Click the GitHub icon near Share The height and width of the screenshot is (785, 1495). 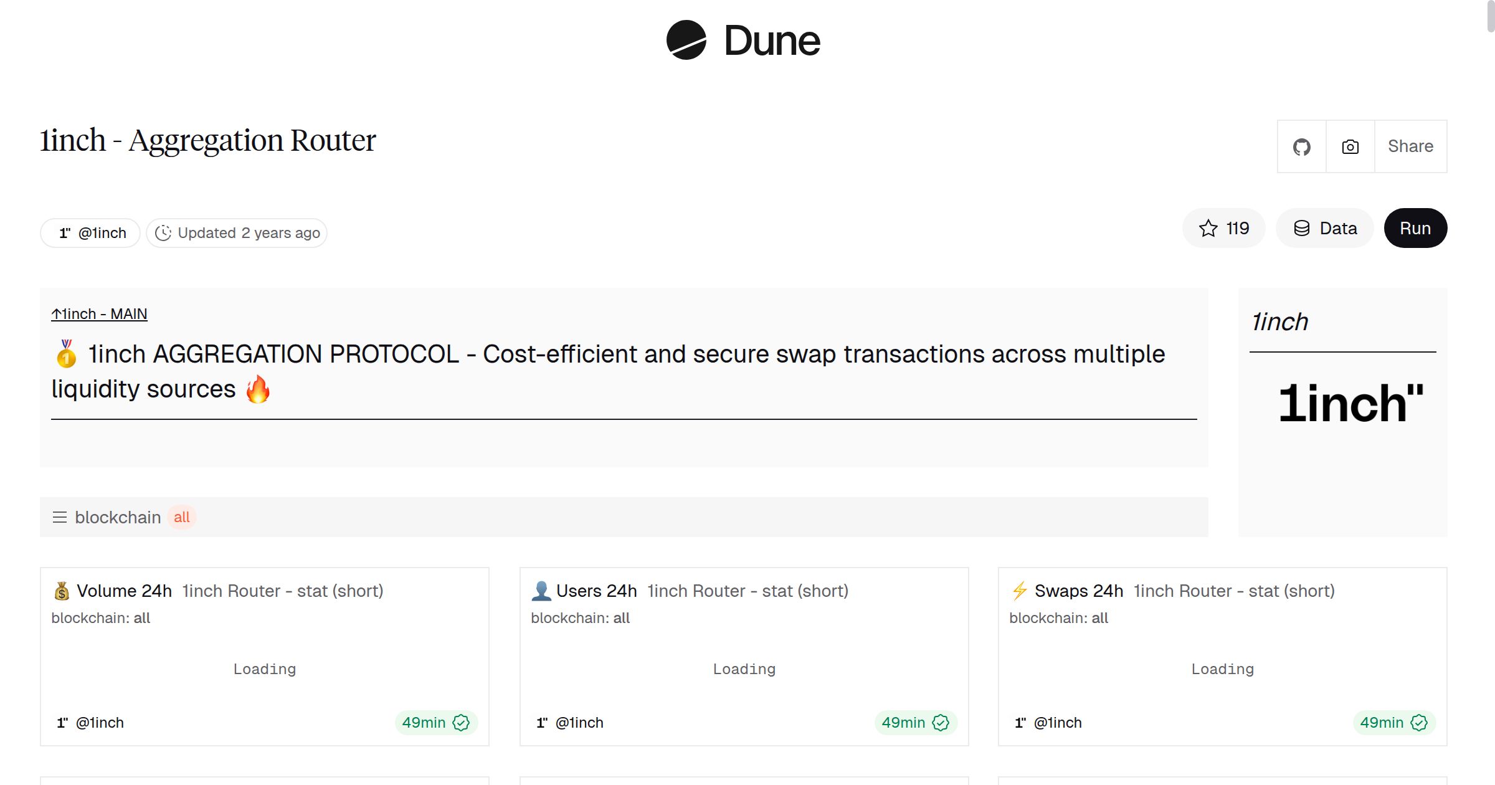tap(1301, 146)
